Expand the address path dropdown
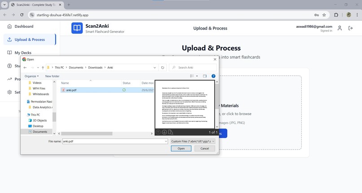 pos(155,68)
